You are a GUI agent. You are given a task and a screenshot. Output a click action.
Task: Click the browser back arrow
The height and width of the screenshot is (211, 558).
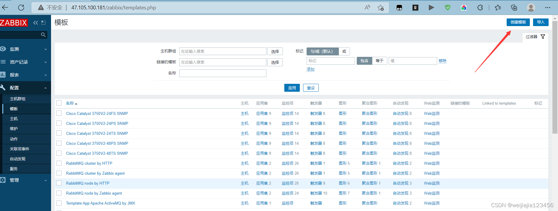(5, 7)
